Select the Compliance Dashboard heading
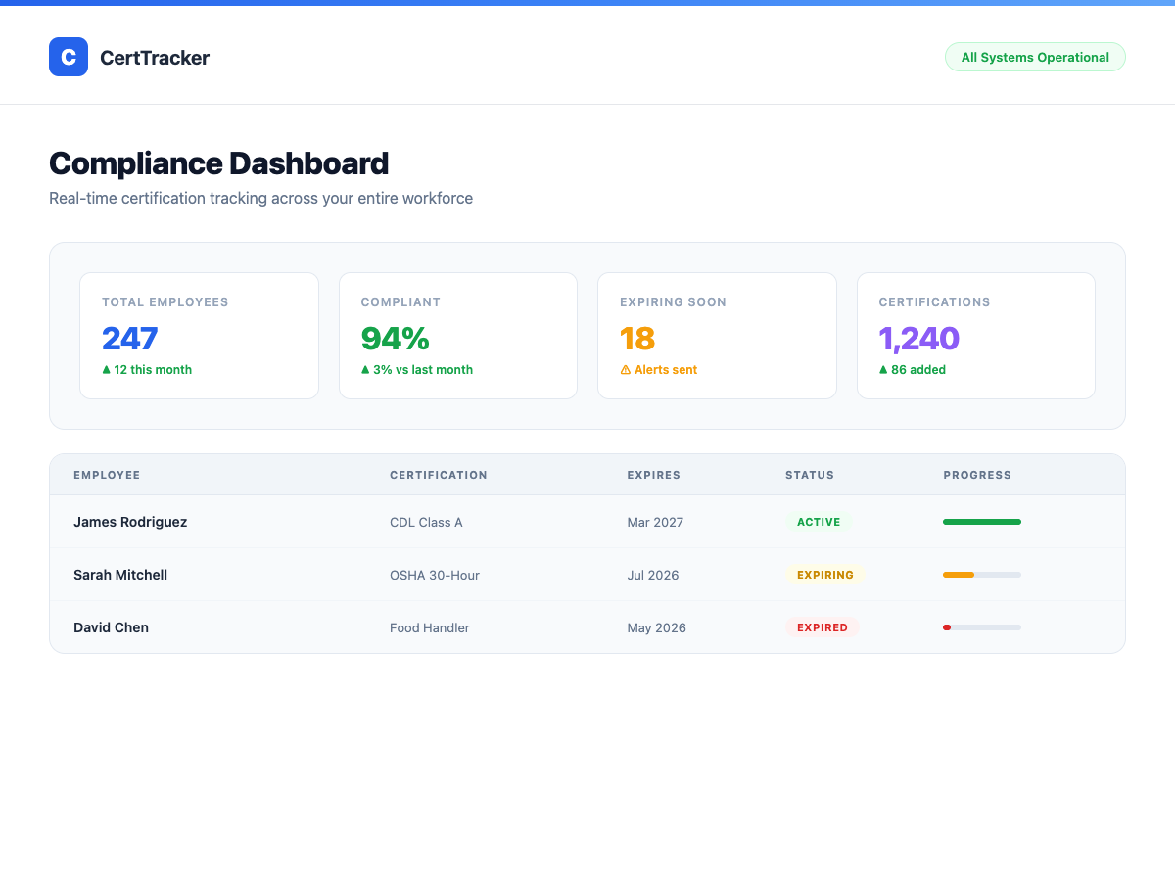This screenshot has height=881, width=1175. click(218, 163)
